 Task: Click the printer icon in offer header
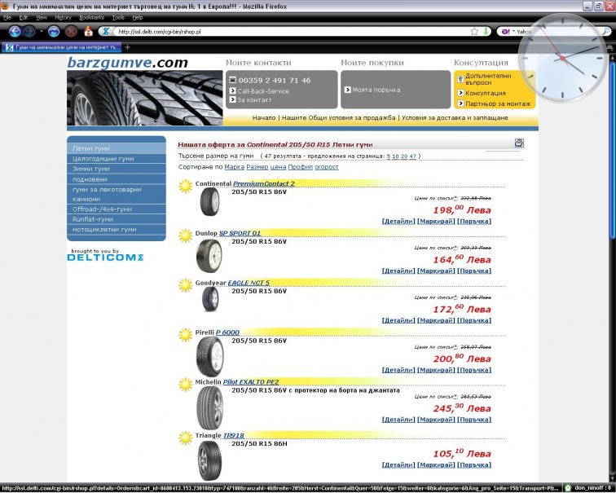(519, 143)
